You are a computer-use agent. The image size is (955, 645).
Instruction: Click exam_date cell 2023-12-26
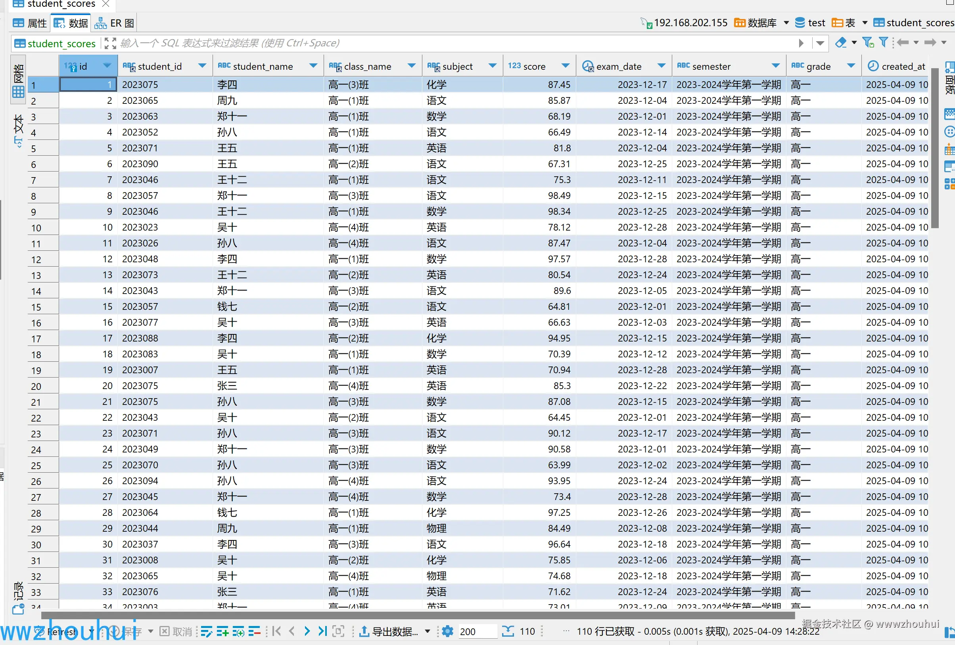pyautogui.click(x=624, y=513)
